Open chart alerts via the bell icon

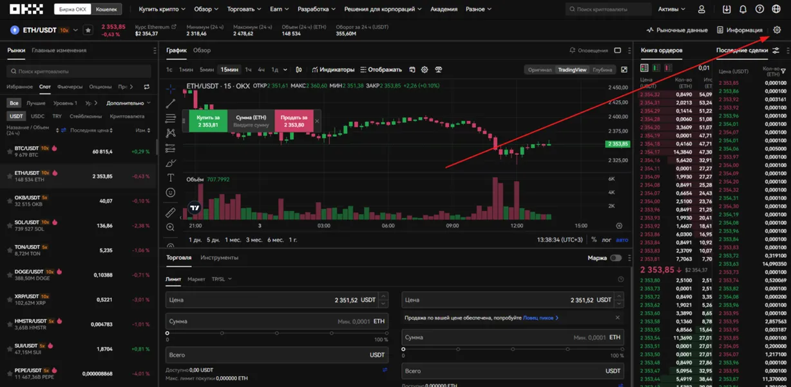tap(571, 50)
